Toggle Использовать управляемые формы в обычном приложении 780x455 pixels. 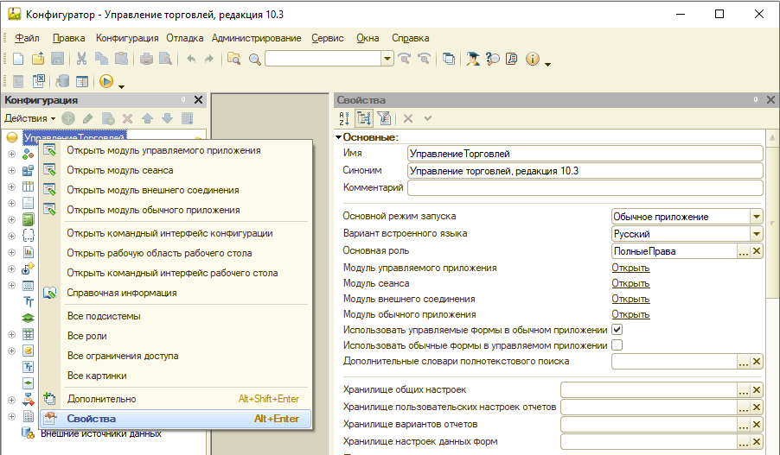tap(617, 329)
